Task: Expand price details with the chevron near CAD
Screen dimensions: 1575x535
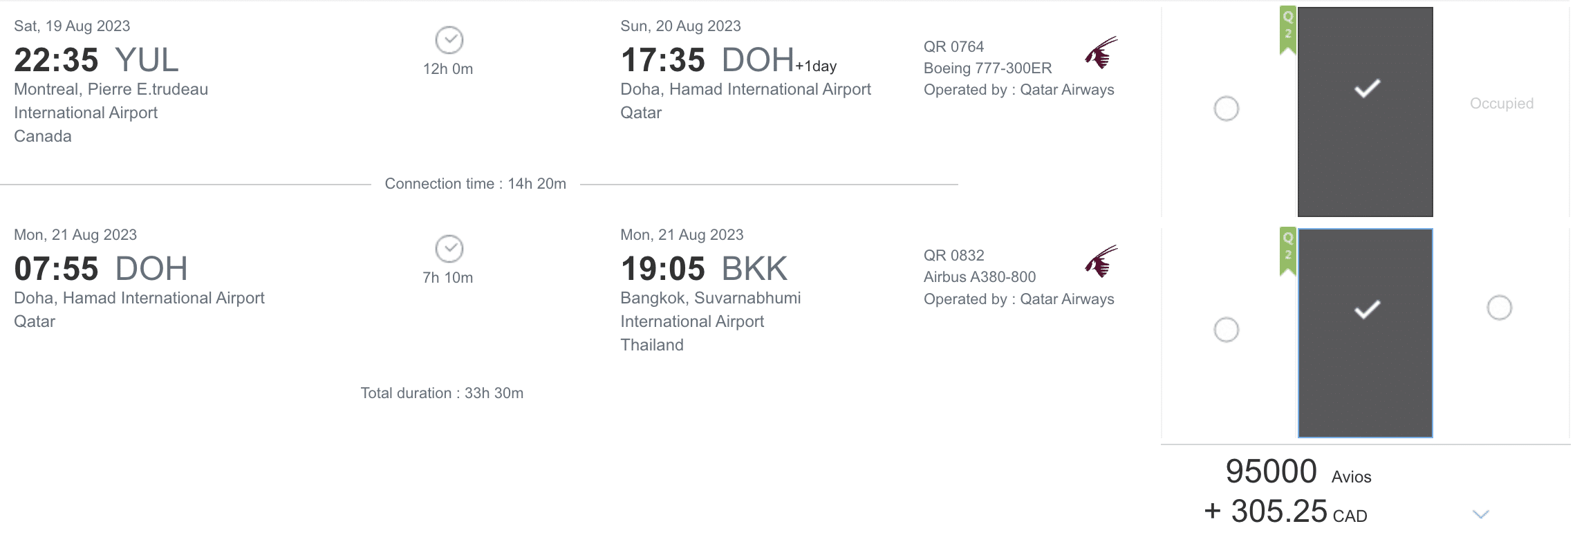Action: 1480,514
